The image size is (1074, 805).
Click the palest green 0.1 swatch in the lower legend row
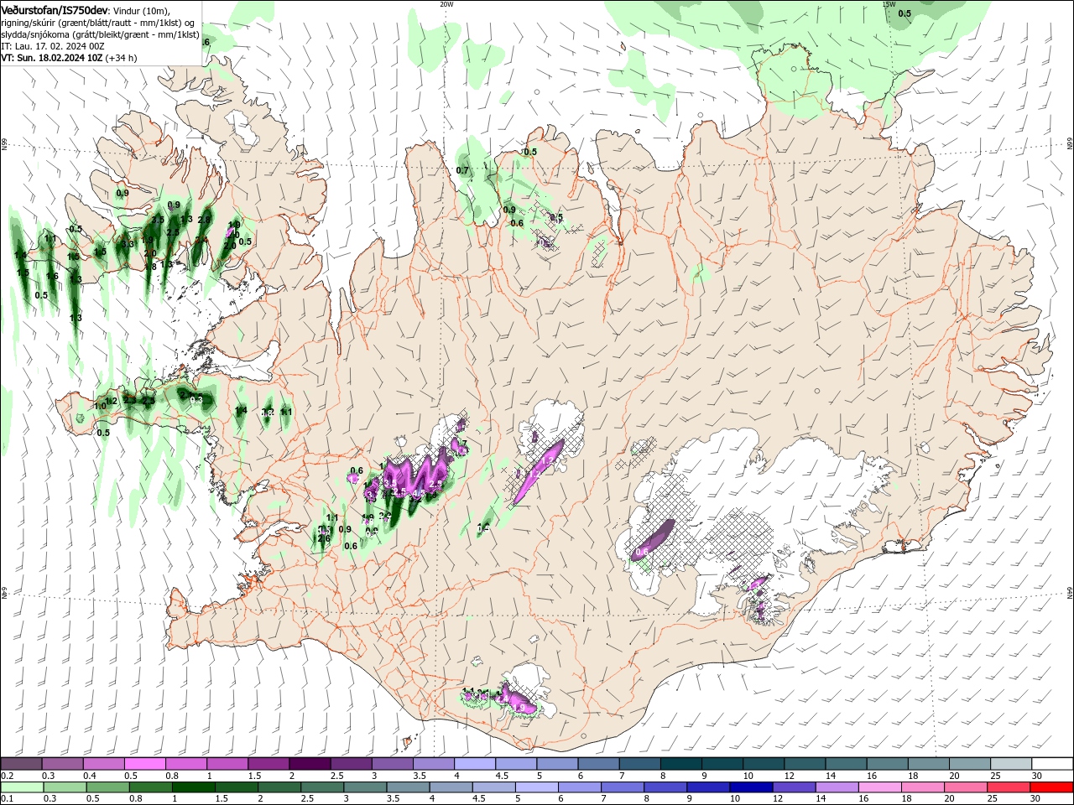click(21, 787)
